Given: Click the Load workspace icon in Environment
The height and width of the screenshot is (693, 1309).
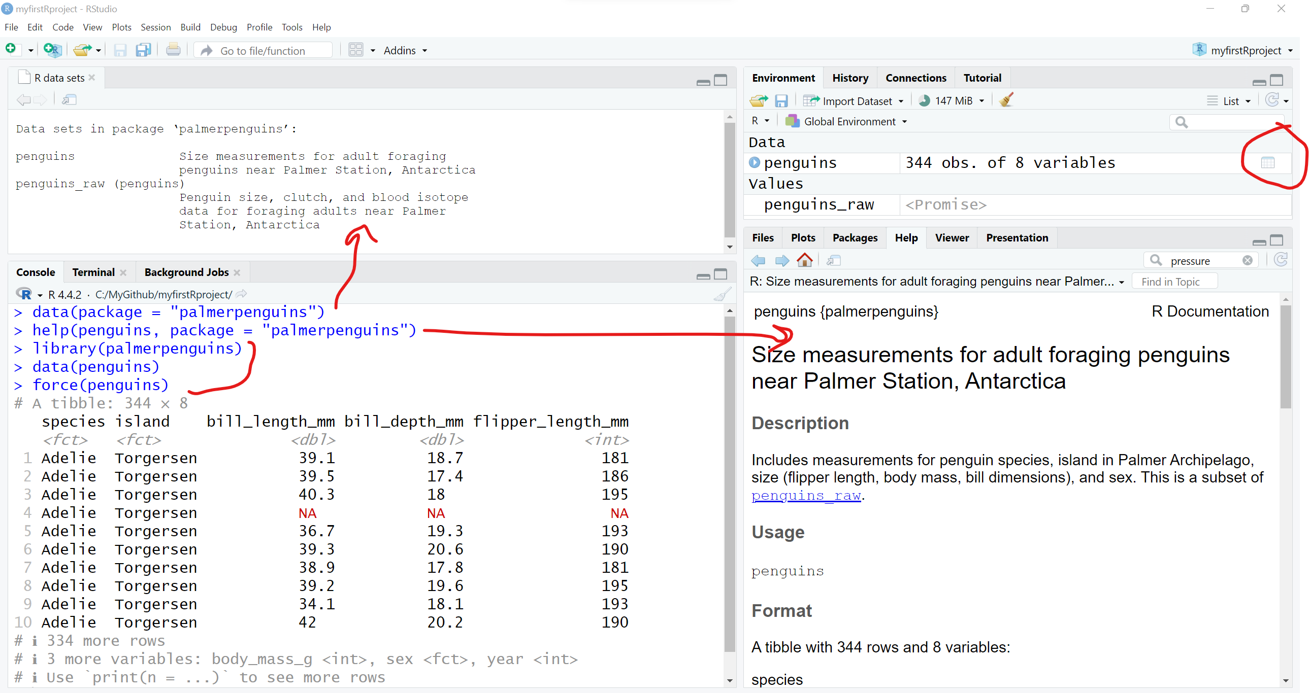Looking at the screenshot, I should (x=759, y=100).
